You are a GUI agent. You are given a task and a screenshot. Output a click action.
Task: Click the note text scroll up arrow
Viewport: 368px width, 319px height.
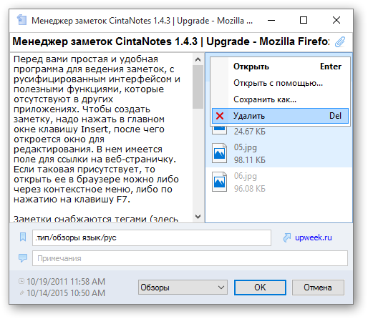coord(198,59)
